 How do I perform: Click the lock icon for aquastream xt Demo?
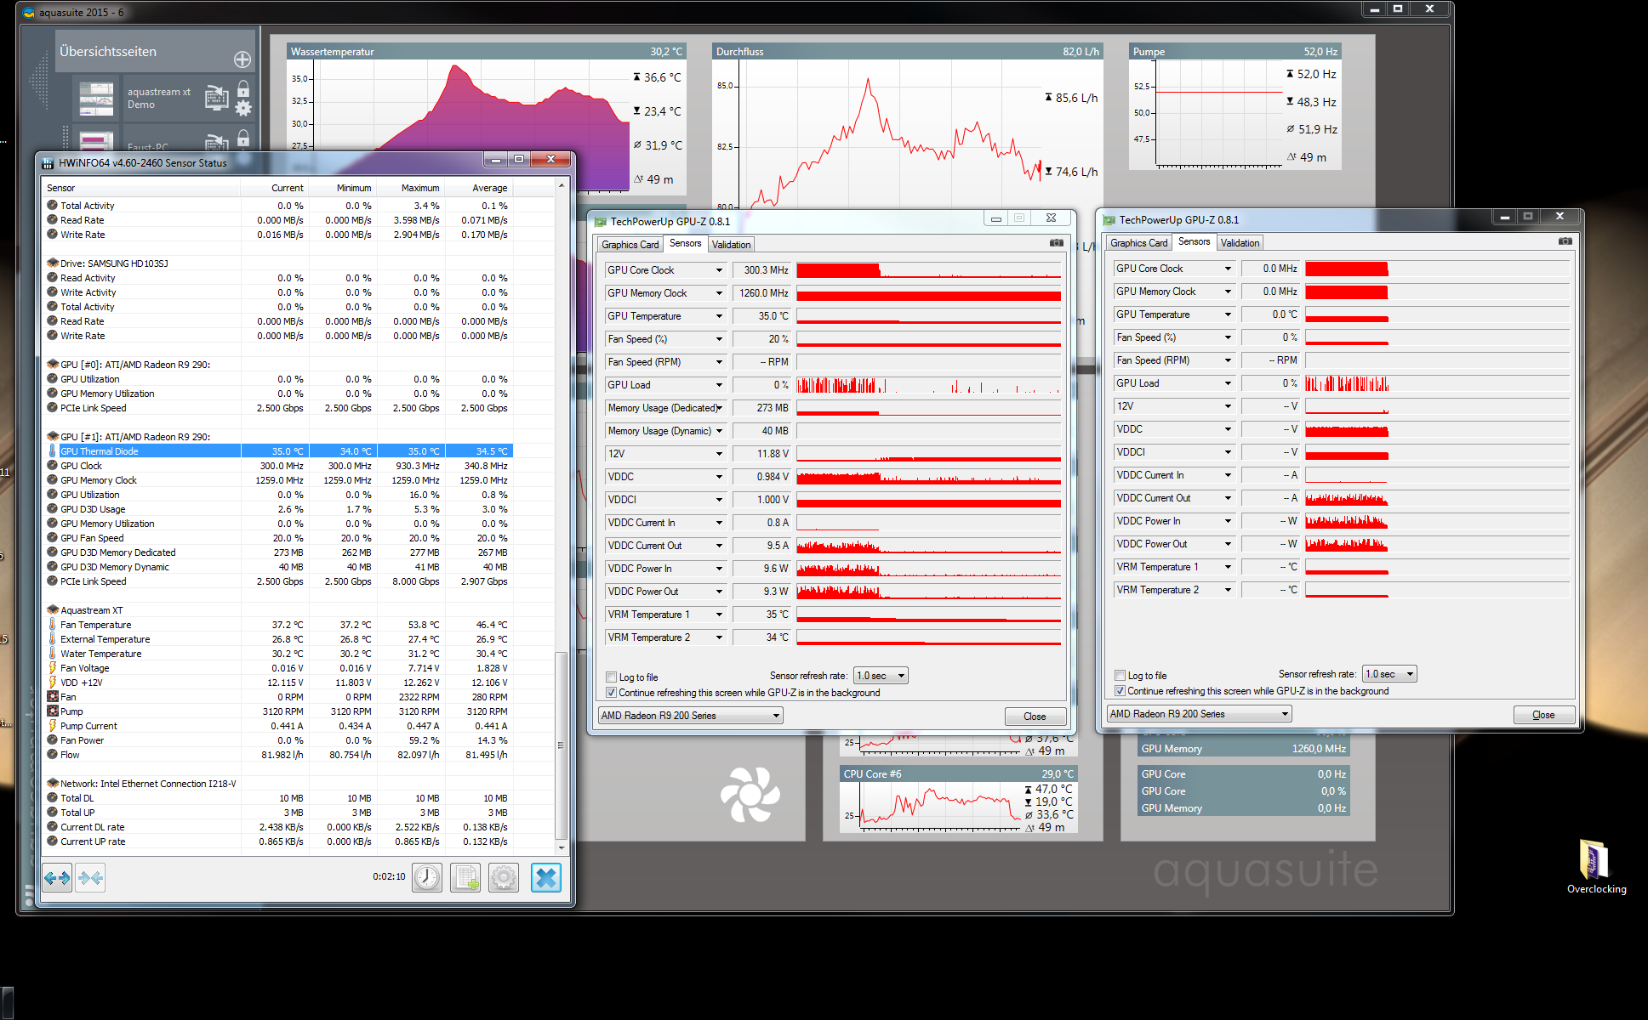pyautogui.click(x=243, y=88)
